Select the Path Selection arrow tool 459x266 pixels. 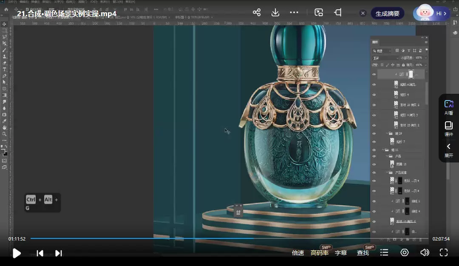coord(4,82)
